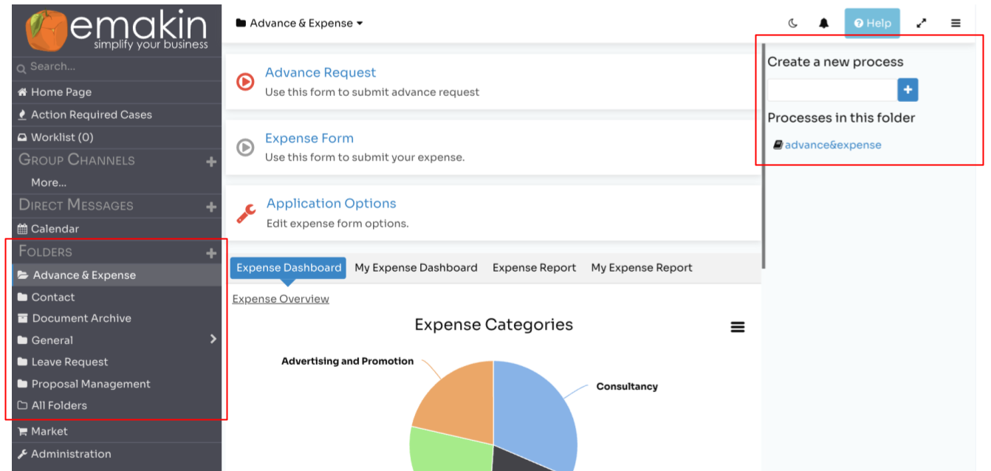Expand the General folder chevron
This screenshot has width=991, height=471.
(213, 339)
